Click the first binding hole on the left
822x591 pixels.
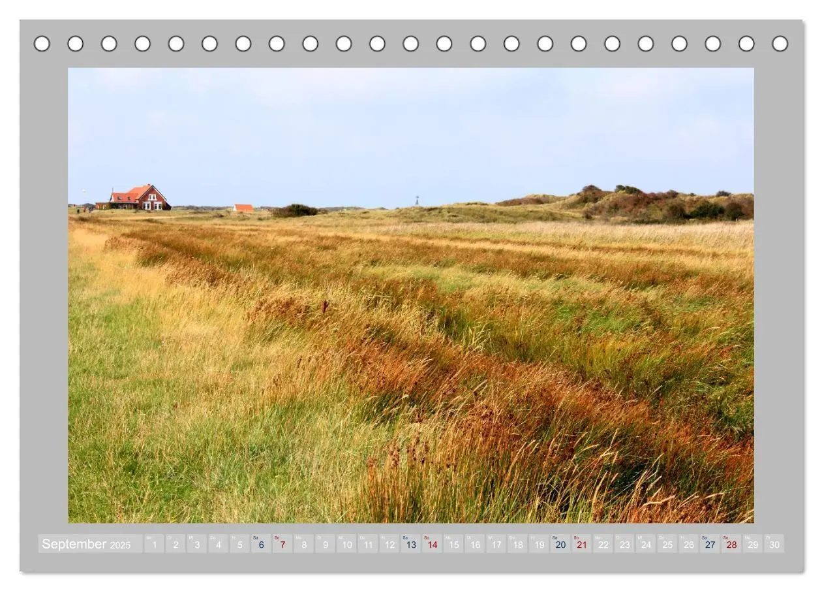click(42, 44)
